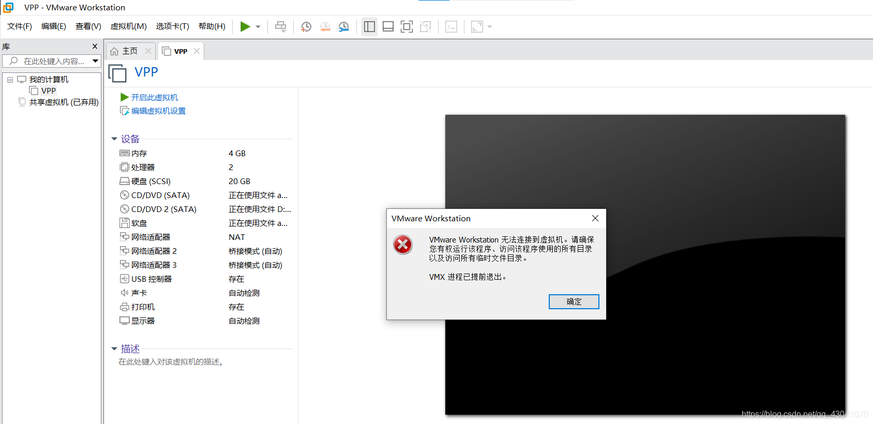
Task: Enter full screen mode icon
Action: (407, 26)
